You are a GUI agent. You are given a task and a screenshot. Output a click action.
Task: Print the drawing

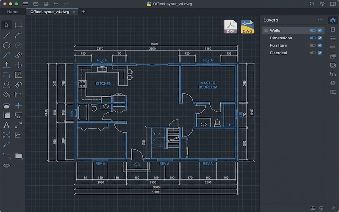pyautogui.click(x=46, y=4)
